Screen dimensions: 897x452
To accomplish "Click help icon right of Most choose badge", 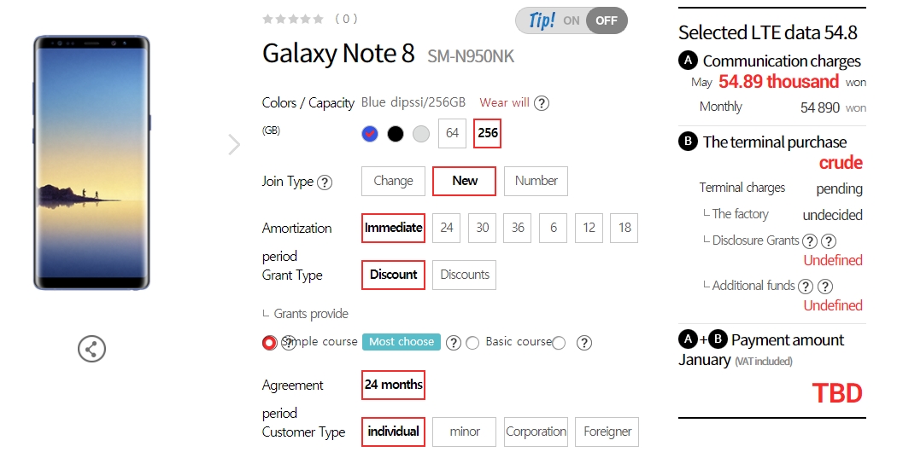I will tap(454, 343).
